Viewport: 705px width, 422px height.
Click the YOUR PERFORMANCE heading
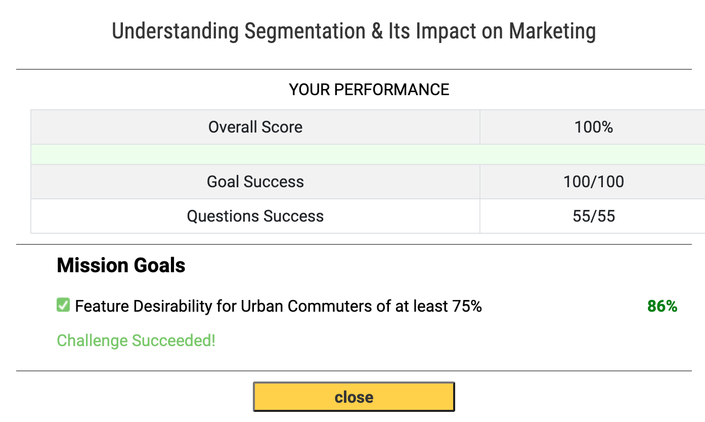pos(369,90)
